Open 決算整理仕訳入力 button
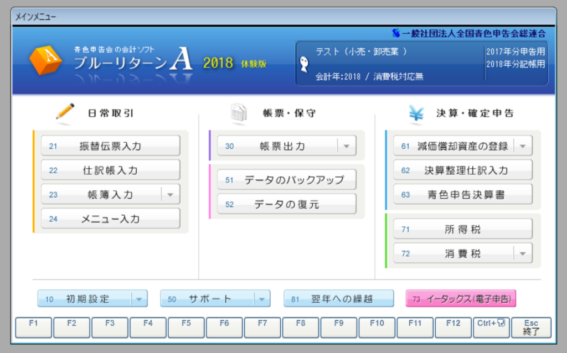This screenshot has width=567, height=353. [x=463, y=170]
